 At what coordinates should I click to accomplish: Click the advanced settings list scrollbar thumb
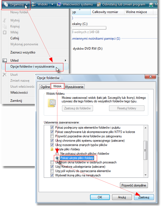(145, 150)
